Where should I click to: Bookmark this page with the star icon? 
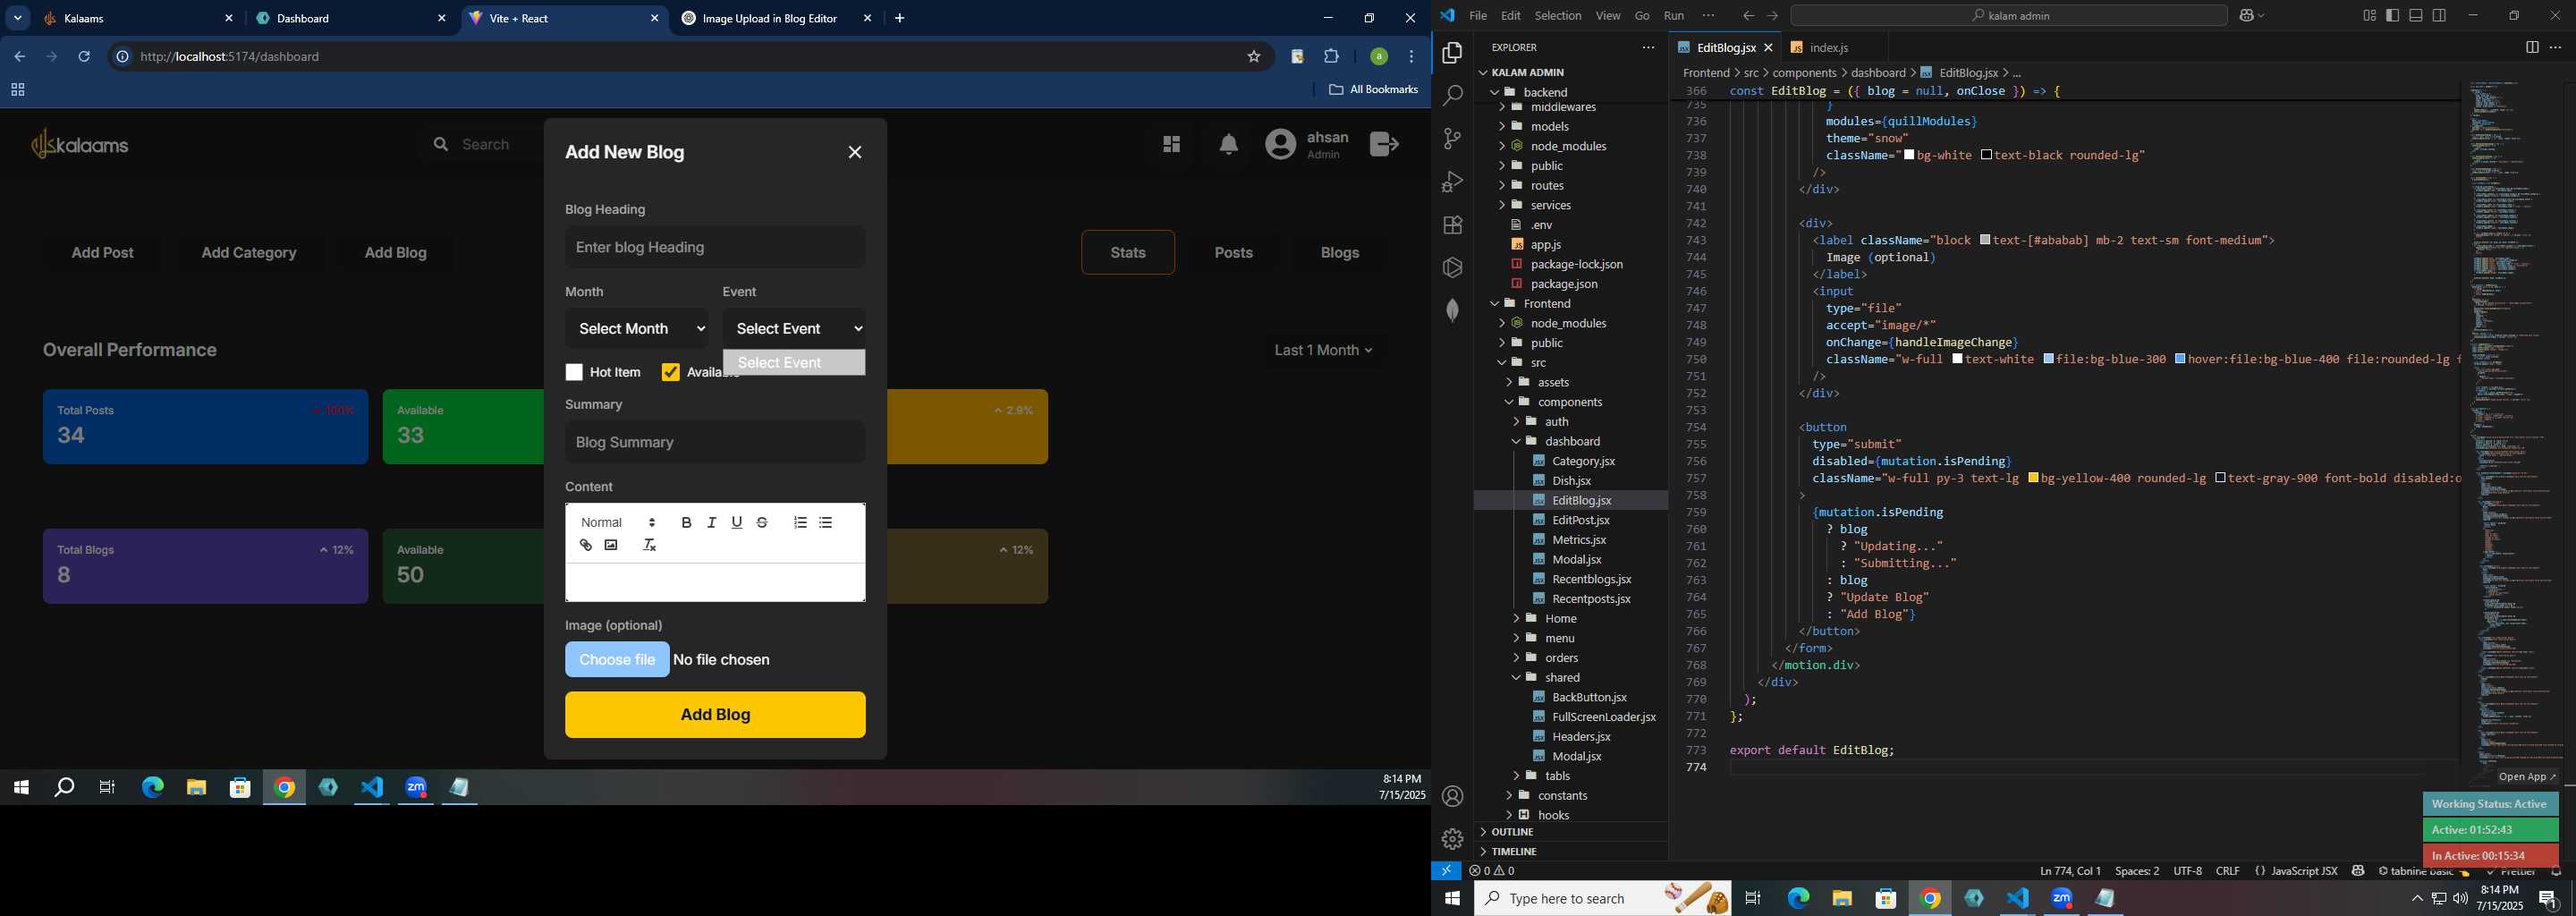1254,57
